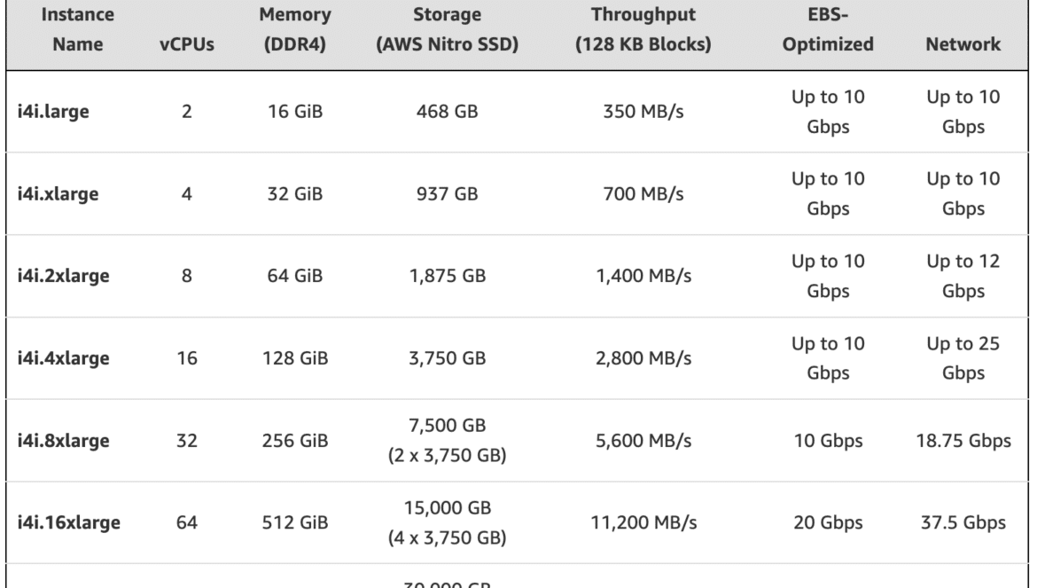Click the 20 Gbps EBS-Optimized cell

pyautogui.click(x=828, y=522)
